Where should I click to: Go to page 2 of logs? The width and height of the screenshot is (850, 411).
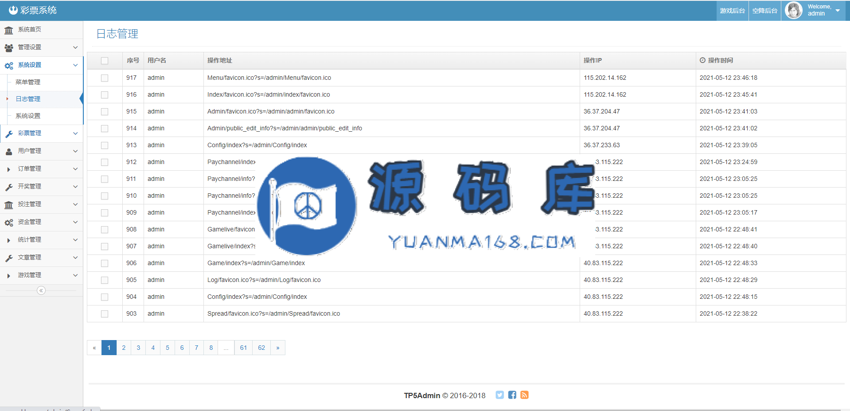[x=124, y=348]
